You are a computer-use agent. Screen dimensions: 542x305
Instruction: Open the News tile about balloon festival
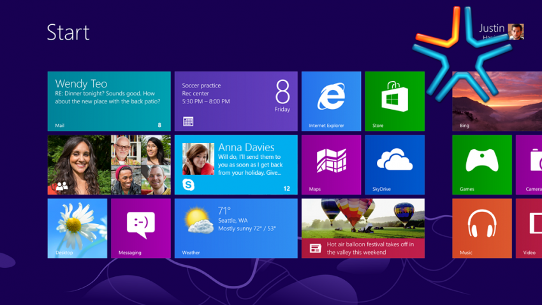pos(363,228)
